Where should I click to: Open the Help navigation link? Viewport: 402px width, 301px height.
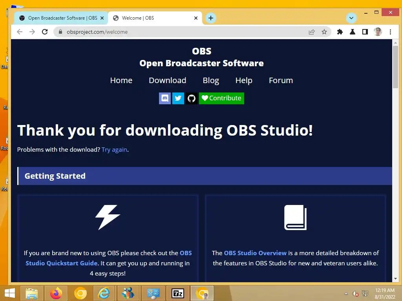tap(244, 80)
